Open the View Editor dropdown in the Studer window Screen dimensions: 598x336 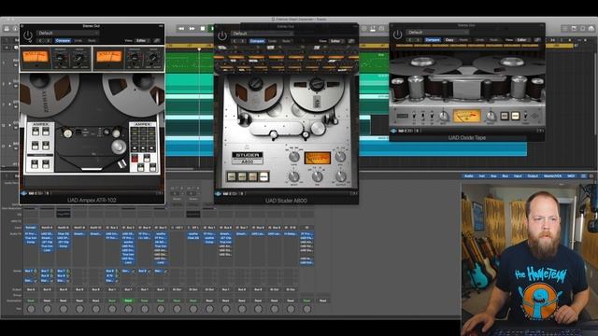(335, 41)
